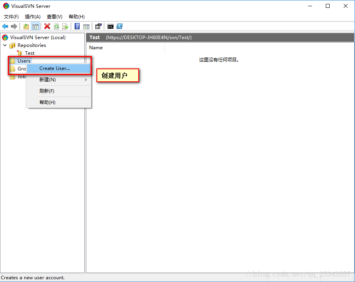Click the Forward arrow toolbar icon
This screenshot has height=282, width=355.
[x=14, y=27]
